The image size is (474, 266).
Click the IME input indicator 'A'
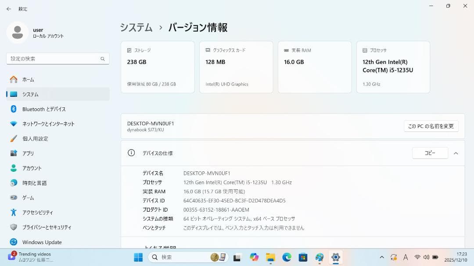pos(406,257)
